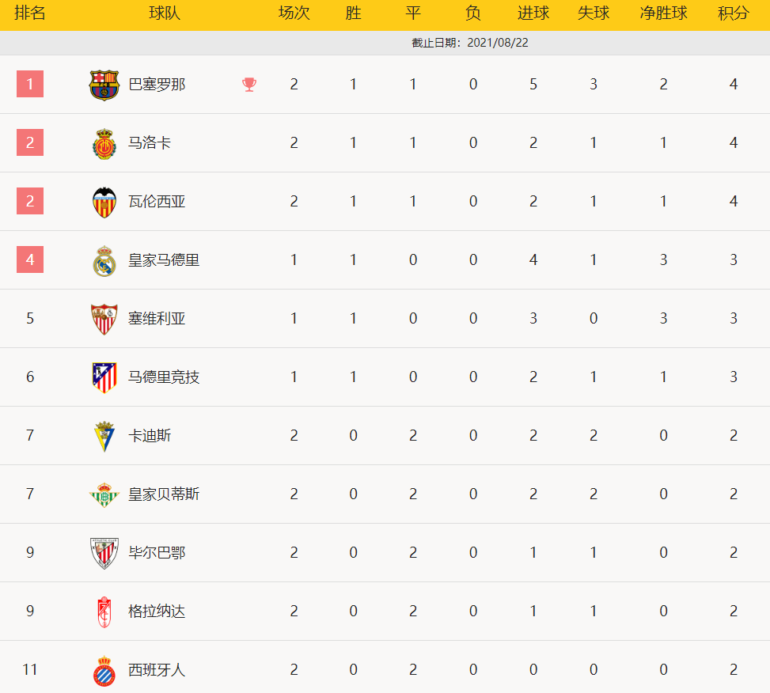Click the Cádiz yellow crest
This screenshot has height=693, width=770.
104,436
